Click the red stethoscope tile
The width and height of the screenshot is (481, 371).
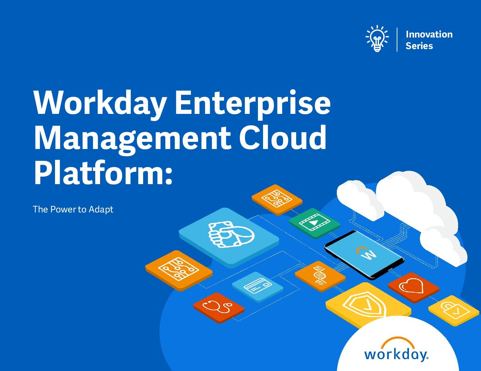click(219, 306)
